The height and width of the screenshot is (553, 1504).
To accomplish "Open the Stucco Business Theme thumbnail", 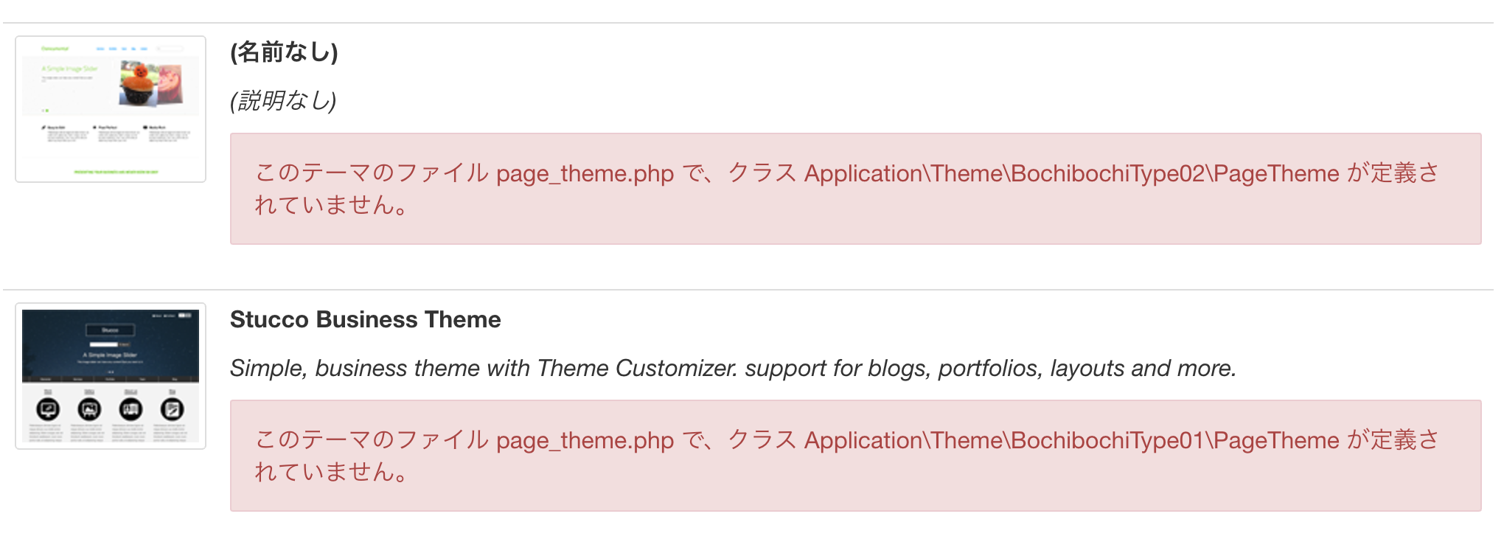I will click(111, 376).
